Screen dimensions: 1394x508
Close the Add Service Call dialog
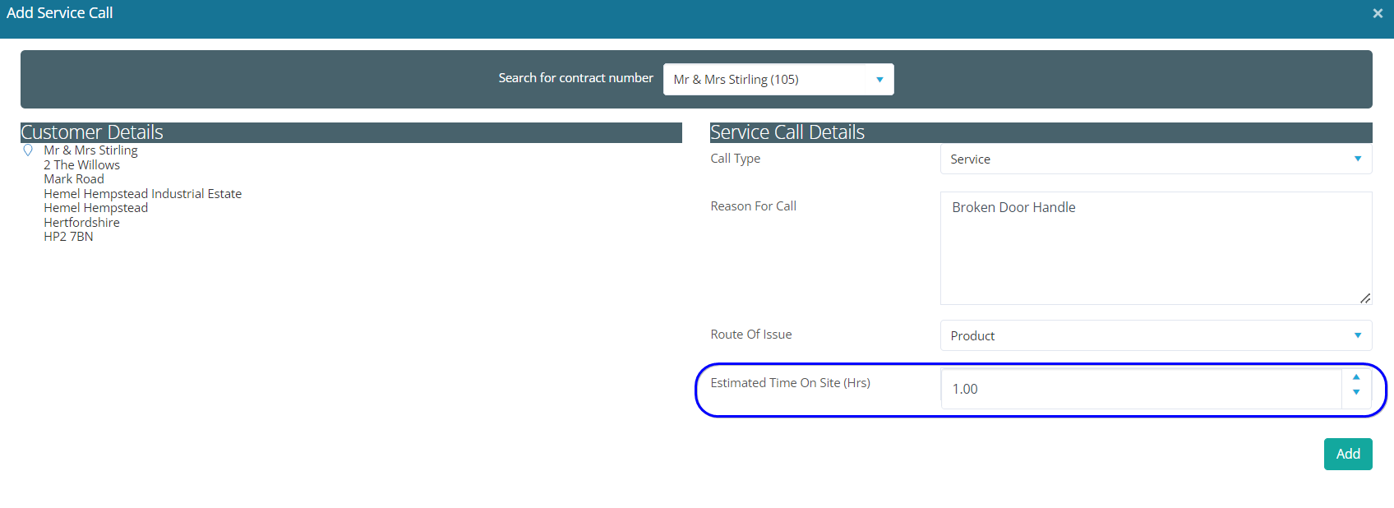pyautogui.click(x=1378, y=13)
